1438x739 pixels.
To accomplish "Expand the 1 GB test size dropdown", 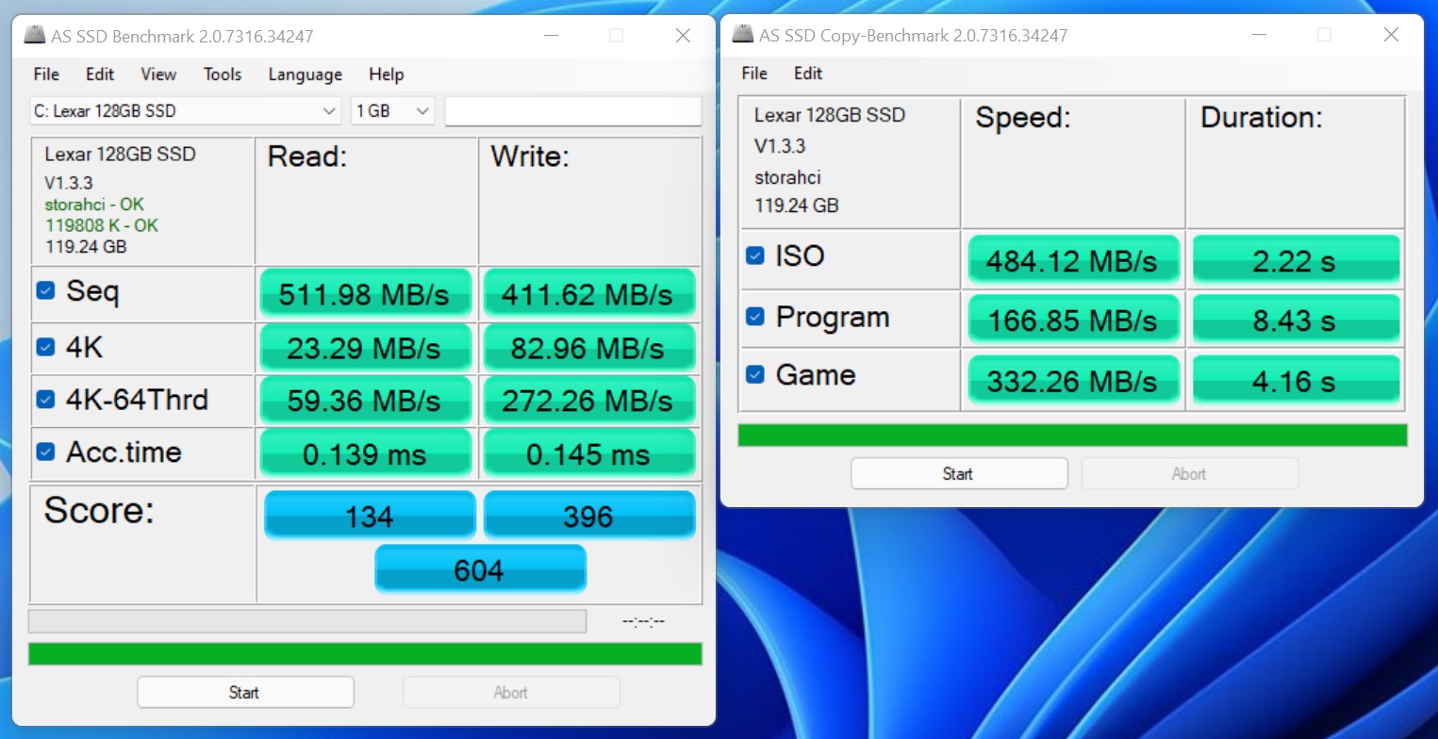I will (x=392, y=111).
